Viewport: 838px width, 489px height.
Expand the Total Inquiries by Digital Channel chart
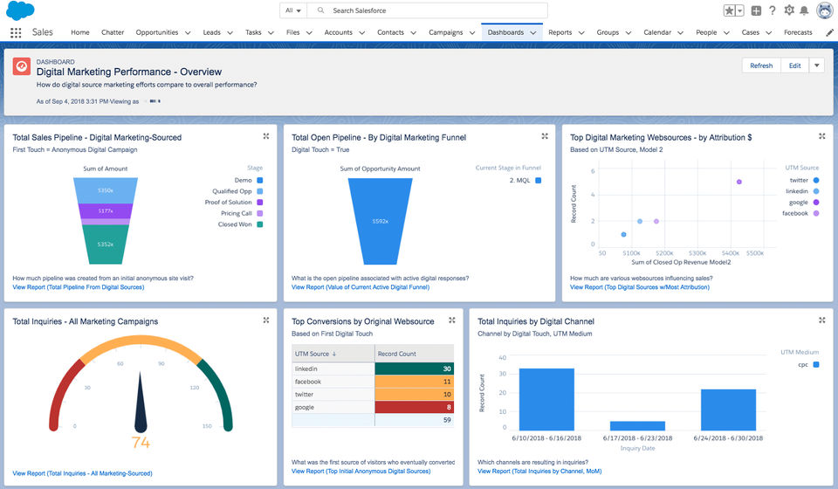pos(821,320)
